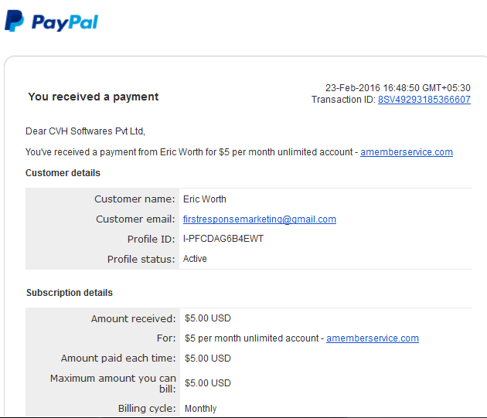The height and width of the screenshot is (418, 487).
Task: Click the Customer email label
Action: pyautogui.click(x=135, y=219)
